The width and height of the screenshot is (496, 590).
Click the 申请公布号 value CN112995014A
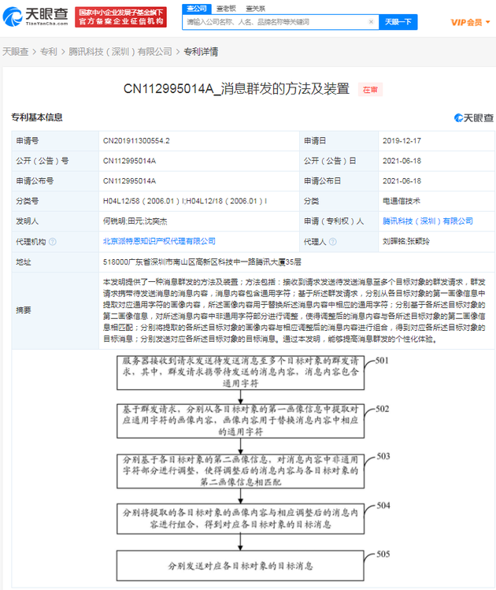point(129,181)
